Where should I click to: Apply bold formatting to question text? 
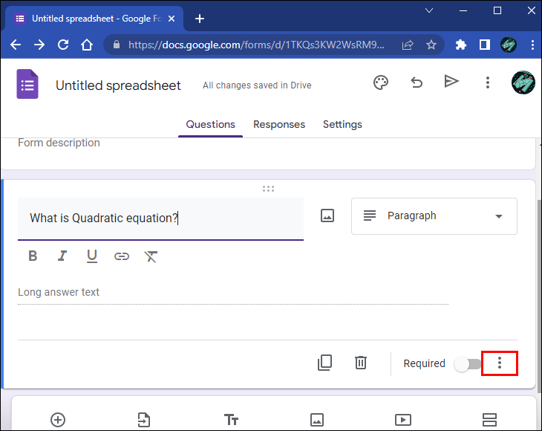pyautogui.click(x=33, y=256)
